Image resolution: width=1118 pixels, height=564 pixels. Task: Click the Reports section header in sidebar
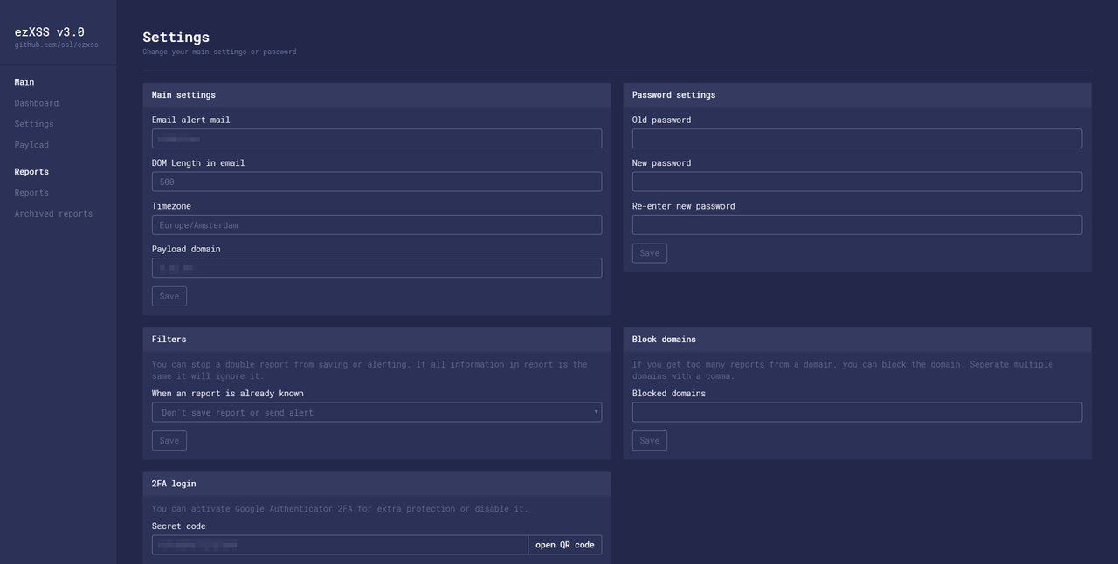[31, 172]
